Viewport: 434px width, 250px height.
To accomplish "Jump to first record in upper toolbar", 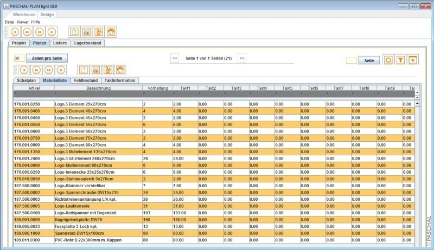I will click(15, 32).
